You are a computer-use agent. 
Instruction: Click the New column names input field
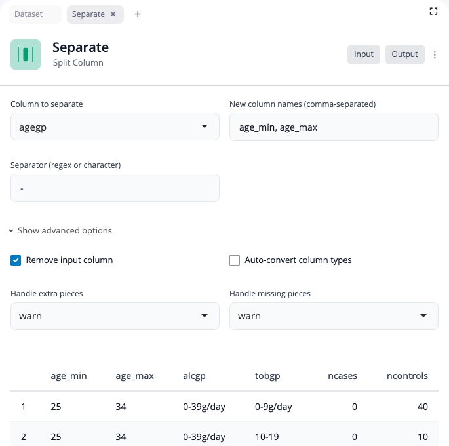click(333, 127)
